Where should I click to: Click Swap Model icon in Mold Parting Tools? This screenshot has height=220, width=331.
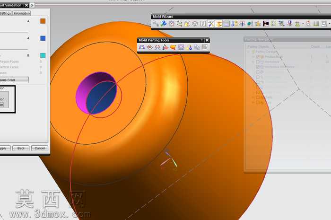point(189,47)
